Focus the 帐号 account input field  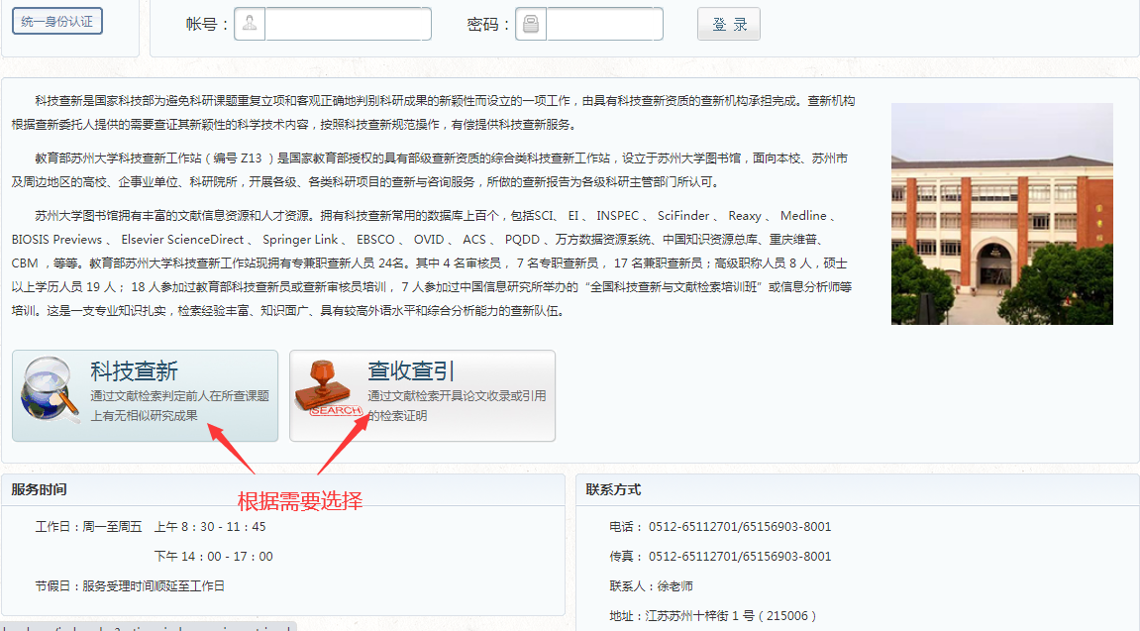[349, 24]
